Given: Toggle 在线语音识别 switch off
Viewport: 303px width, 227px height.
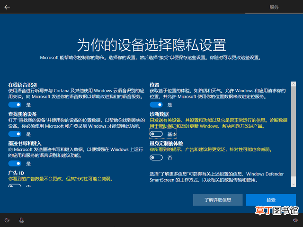Looking at the screenshot, I should coord(15,105).
